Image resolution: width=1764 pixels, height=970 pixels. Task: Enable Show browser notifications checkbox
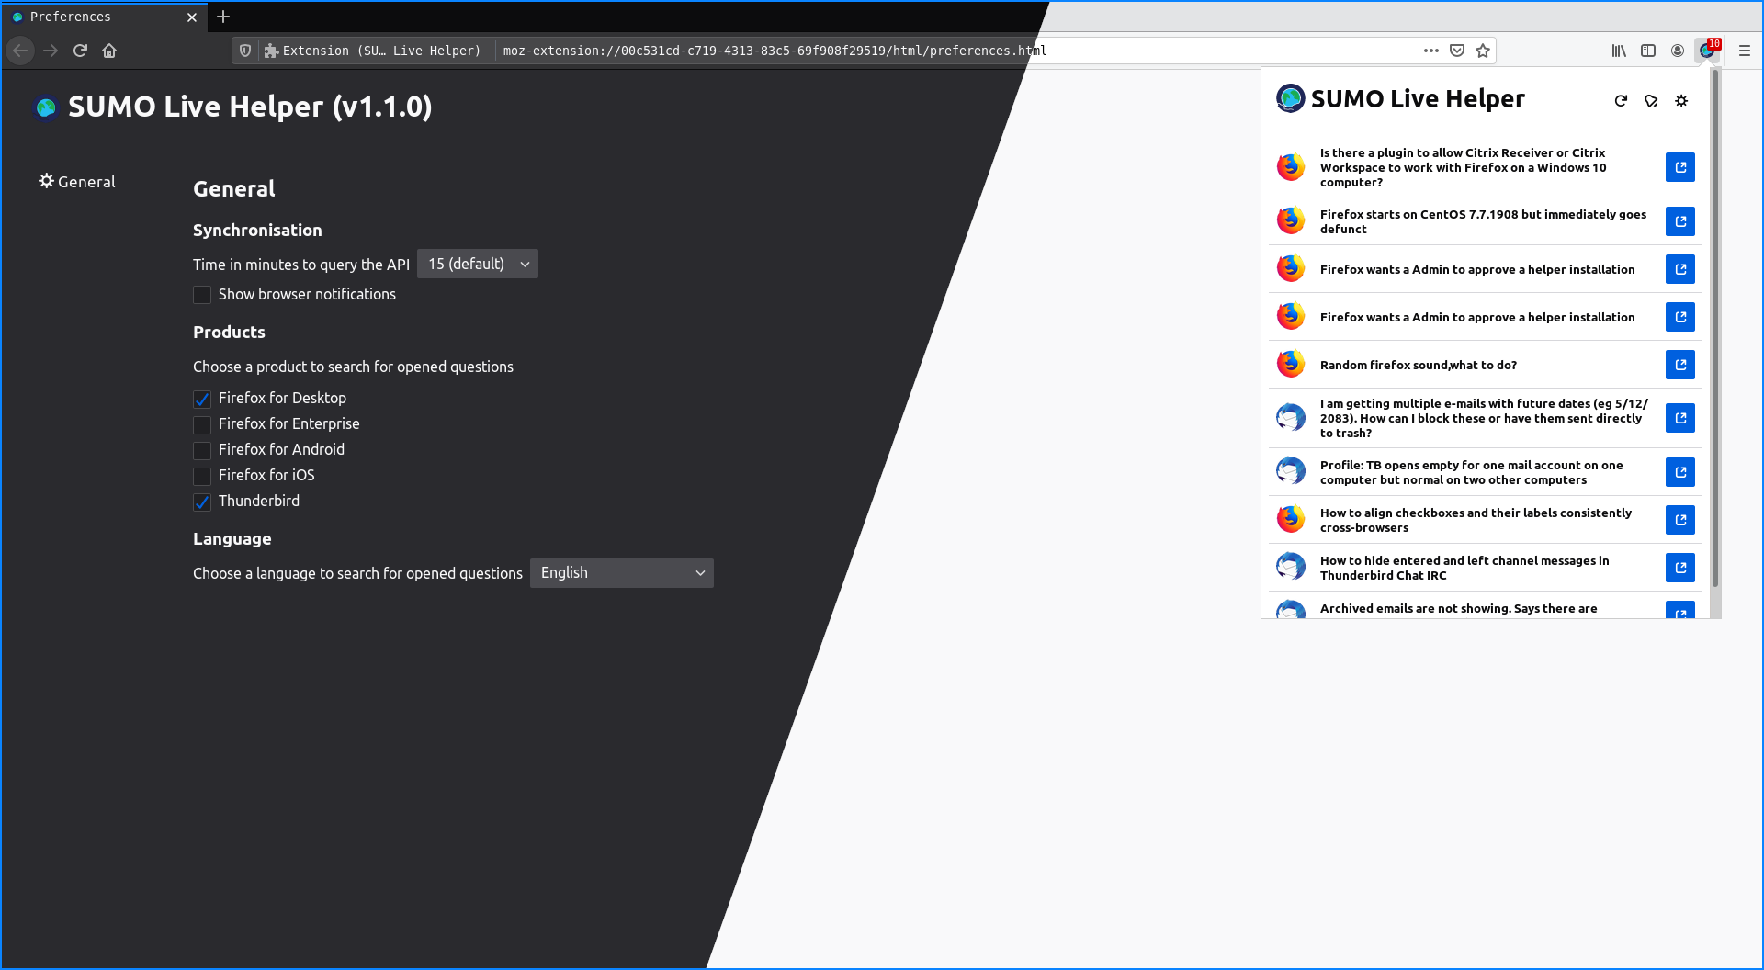click(202, 295)
